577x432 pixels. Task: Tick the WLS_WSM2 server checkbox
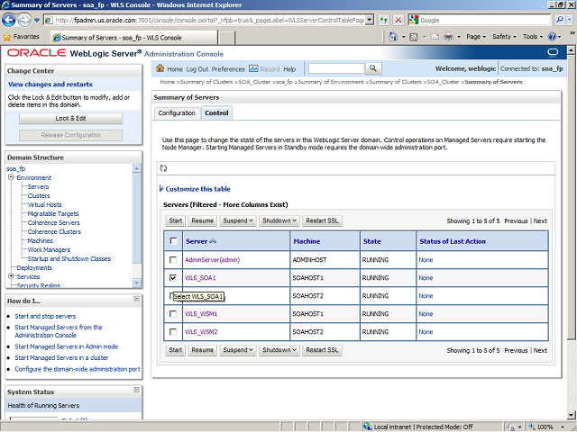[x=173, y=331]
